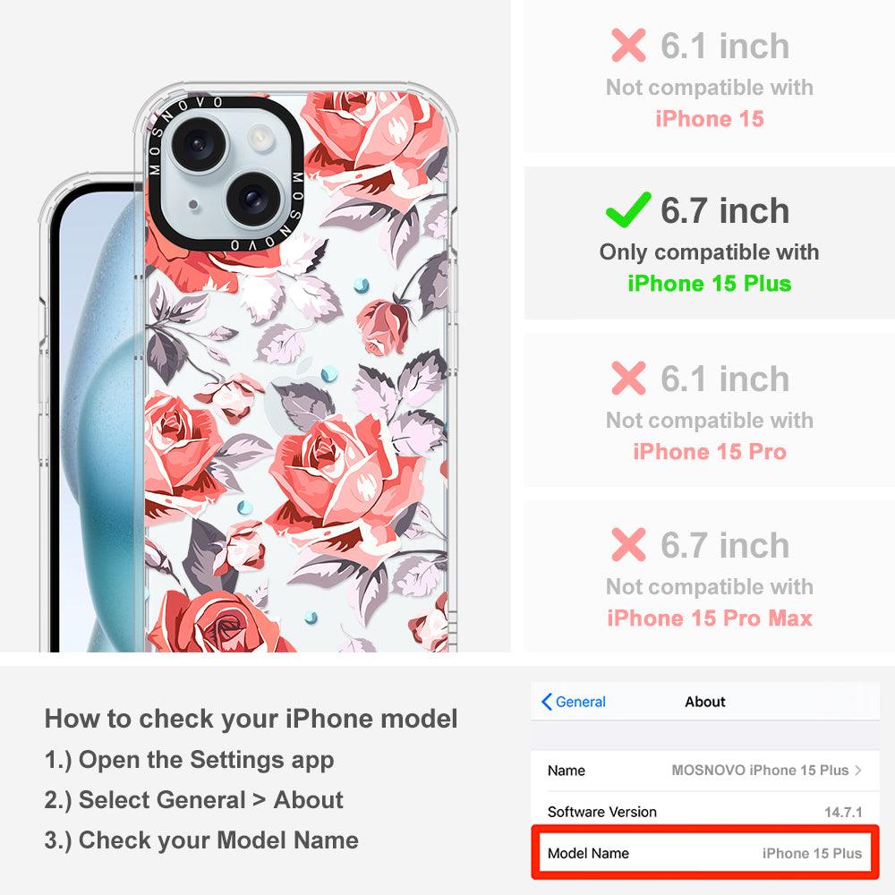895x895 pixels.
Task: Click the About header title
Action: pos(705,702)
